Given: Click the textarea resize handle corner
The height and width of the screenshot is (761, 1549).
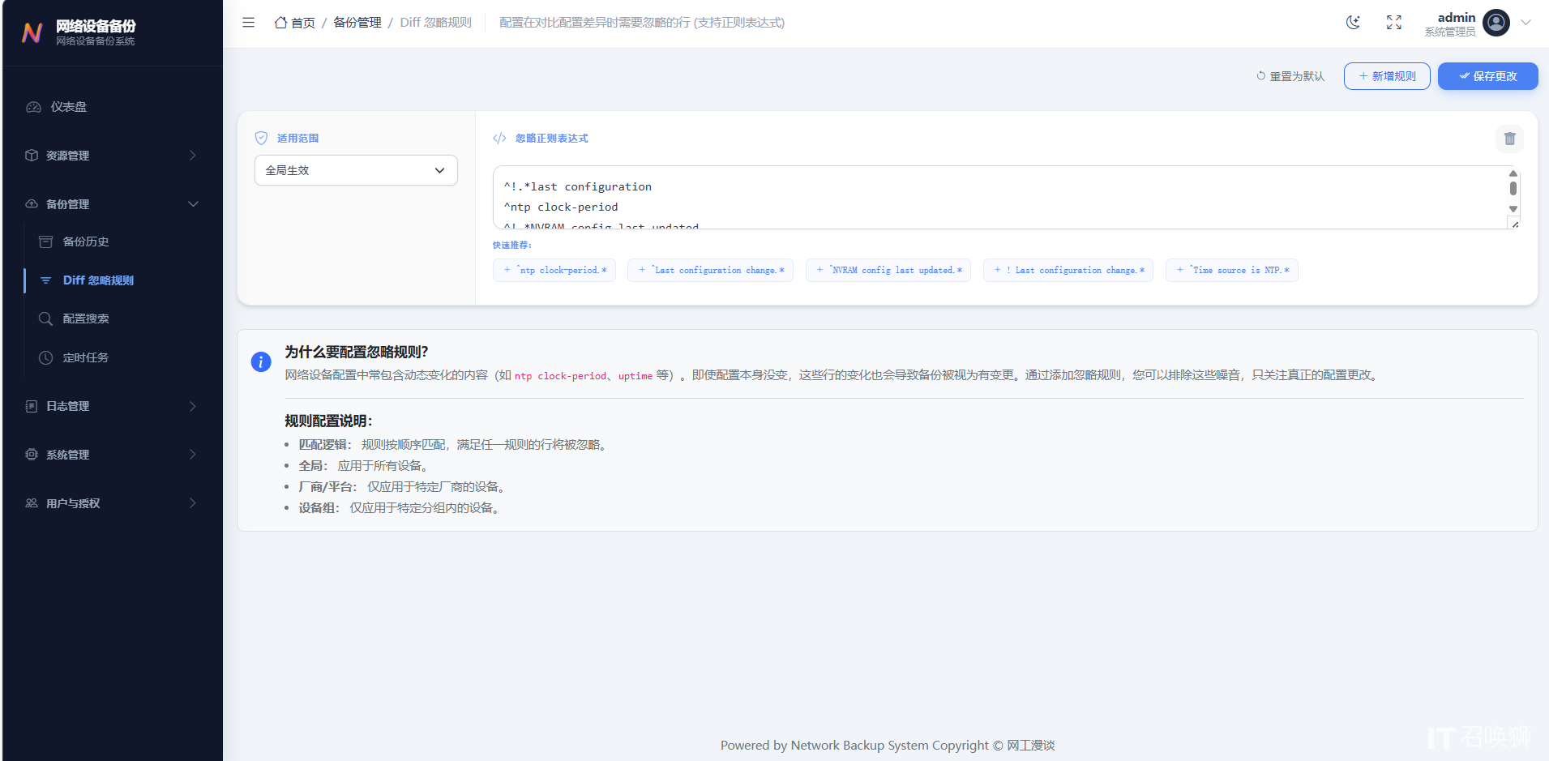Looking at the screenshot, I should click(1514, 224).
